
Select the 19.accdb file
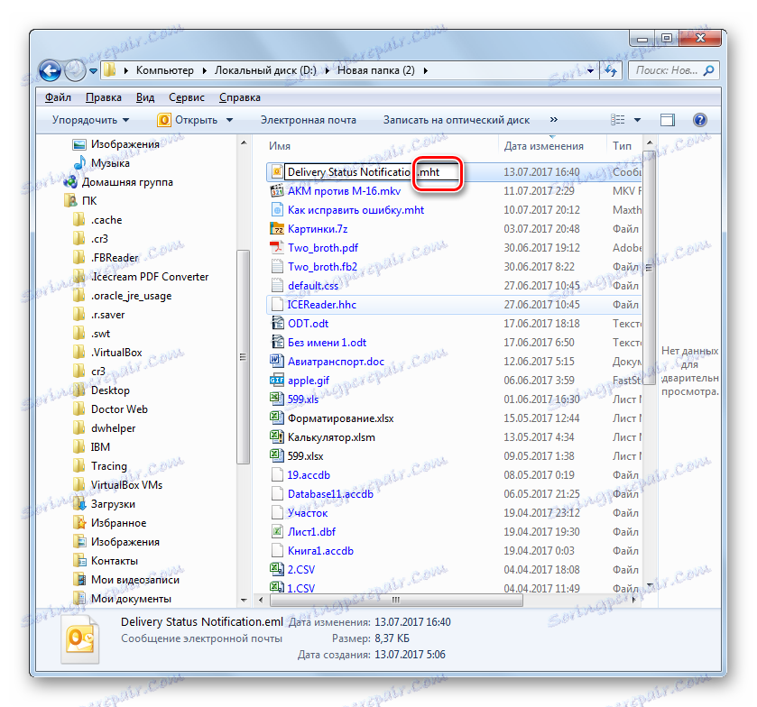(309, 475)
